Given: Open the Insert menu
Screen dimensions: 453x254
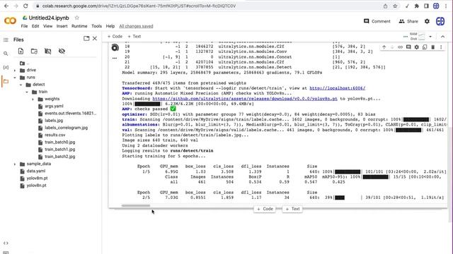Looking at the screenshot, I should (x=62, y=26).
